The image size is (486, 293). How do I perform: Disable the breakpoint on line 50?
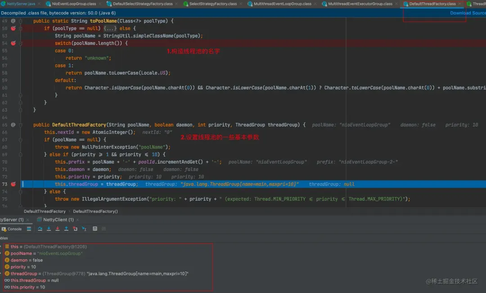tap(13, 28)
